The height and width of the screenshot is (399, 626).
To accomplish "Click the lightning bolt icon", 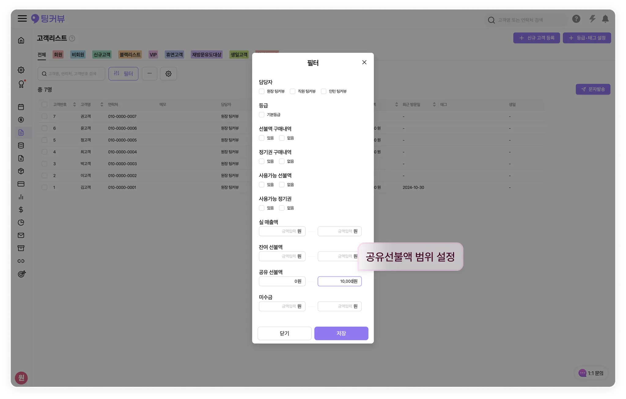I will pyautogui.click(x=592, y=19).
